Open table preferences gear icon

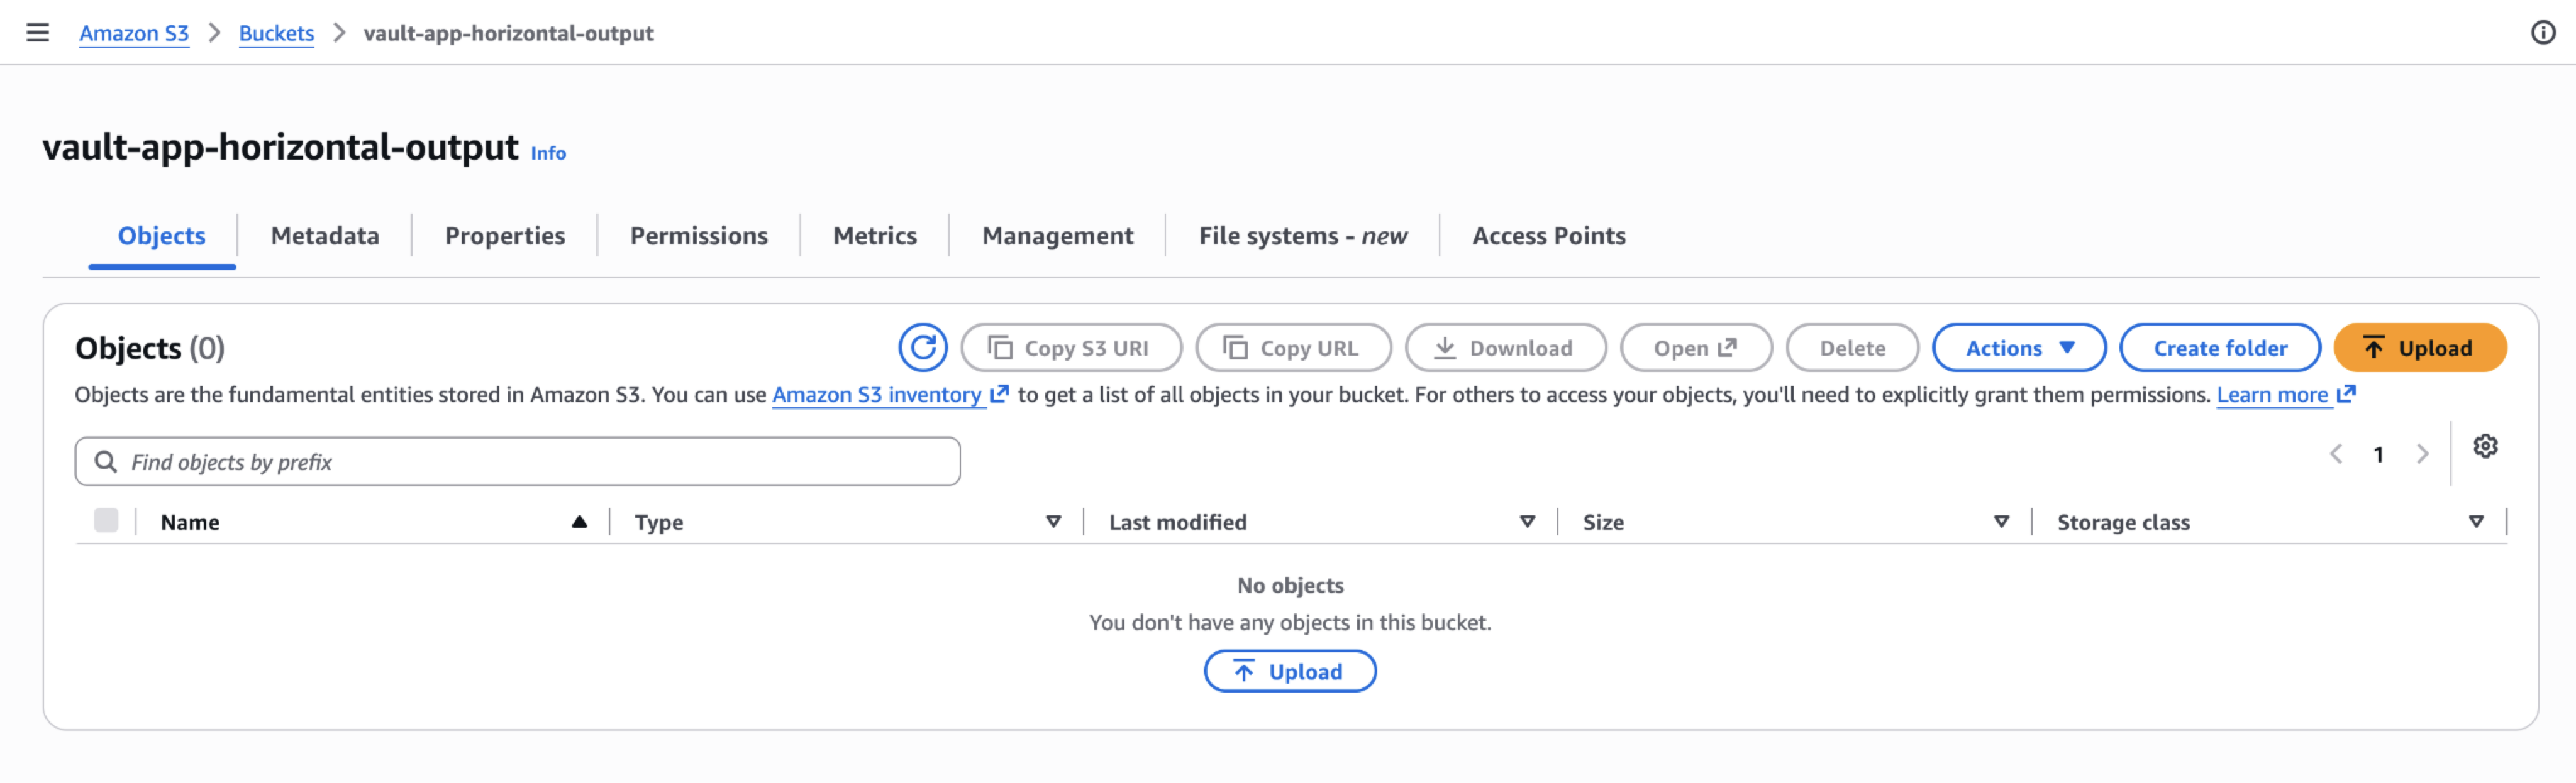pos(2485,446)
